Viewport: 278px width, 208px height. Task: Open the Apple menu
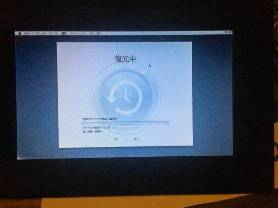[x=19, y=33]
